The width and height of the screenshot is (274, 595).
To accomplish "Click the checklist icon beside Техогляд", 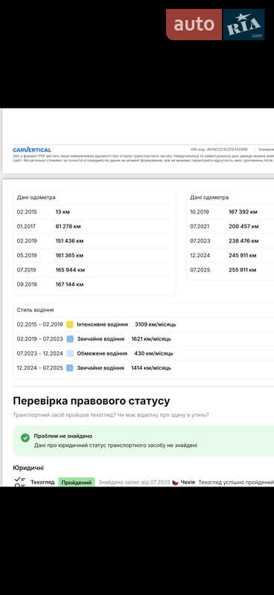I will [x=20, y=482].
